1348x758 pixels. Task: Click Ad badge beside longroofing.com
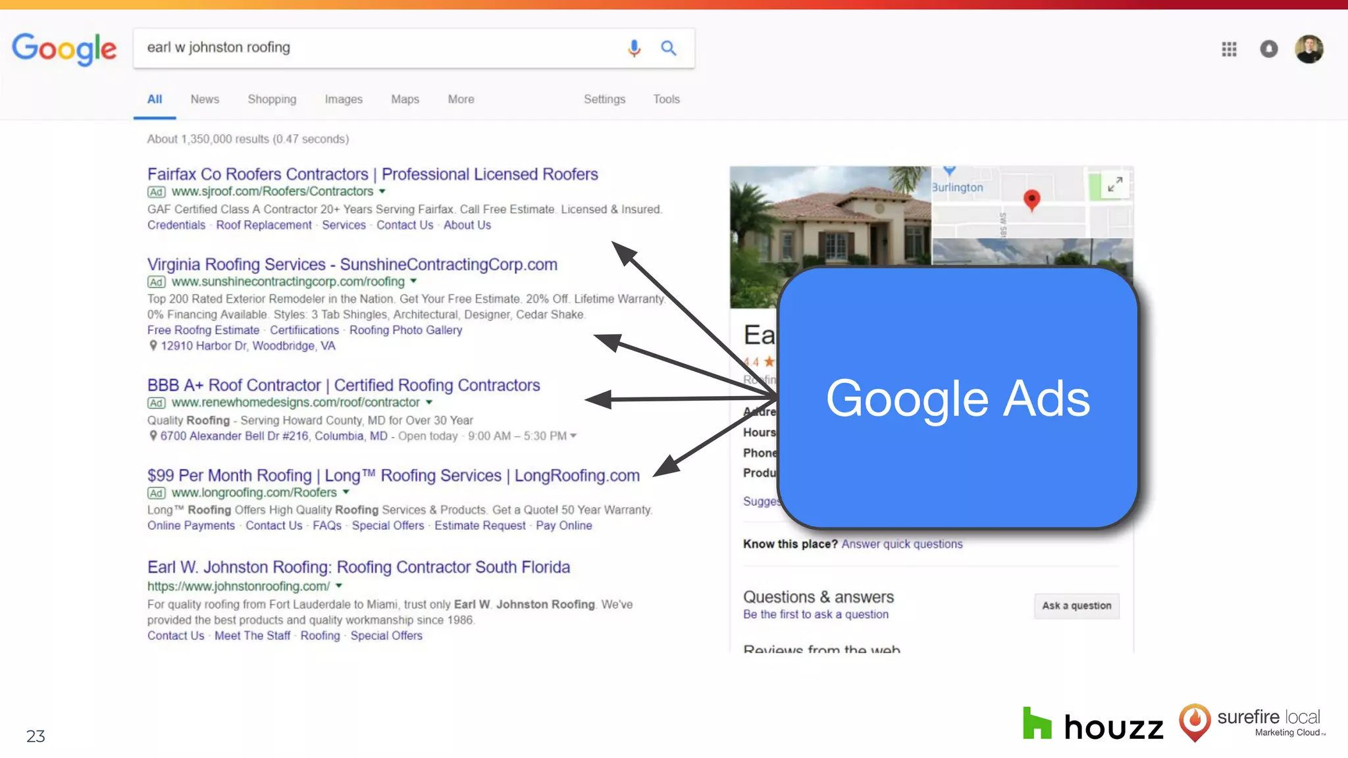coord(156,493)
